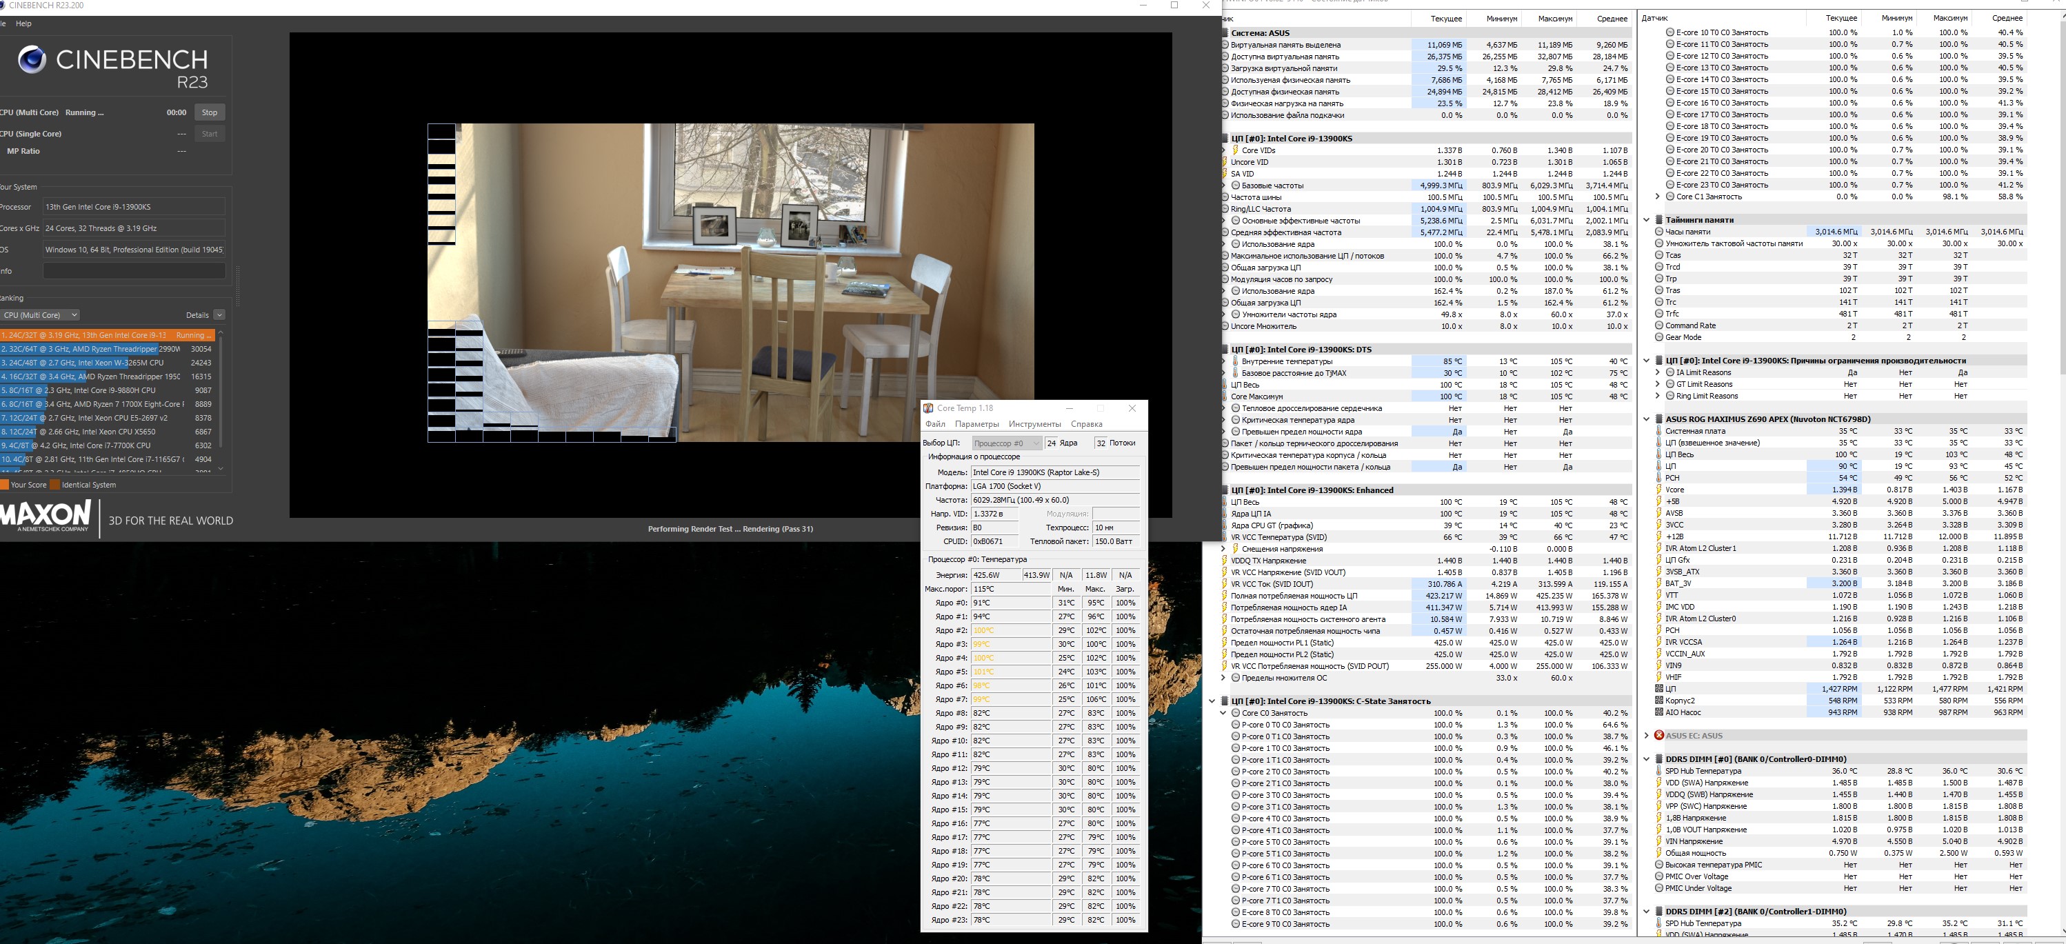The height and width of the screenshot is (944, 2066).
Task: Click the Cinebench R23 logo icon
Action: pos(32,60)
